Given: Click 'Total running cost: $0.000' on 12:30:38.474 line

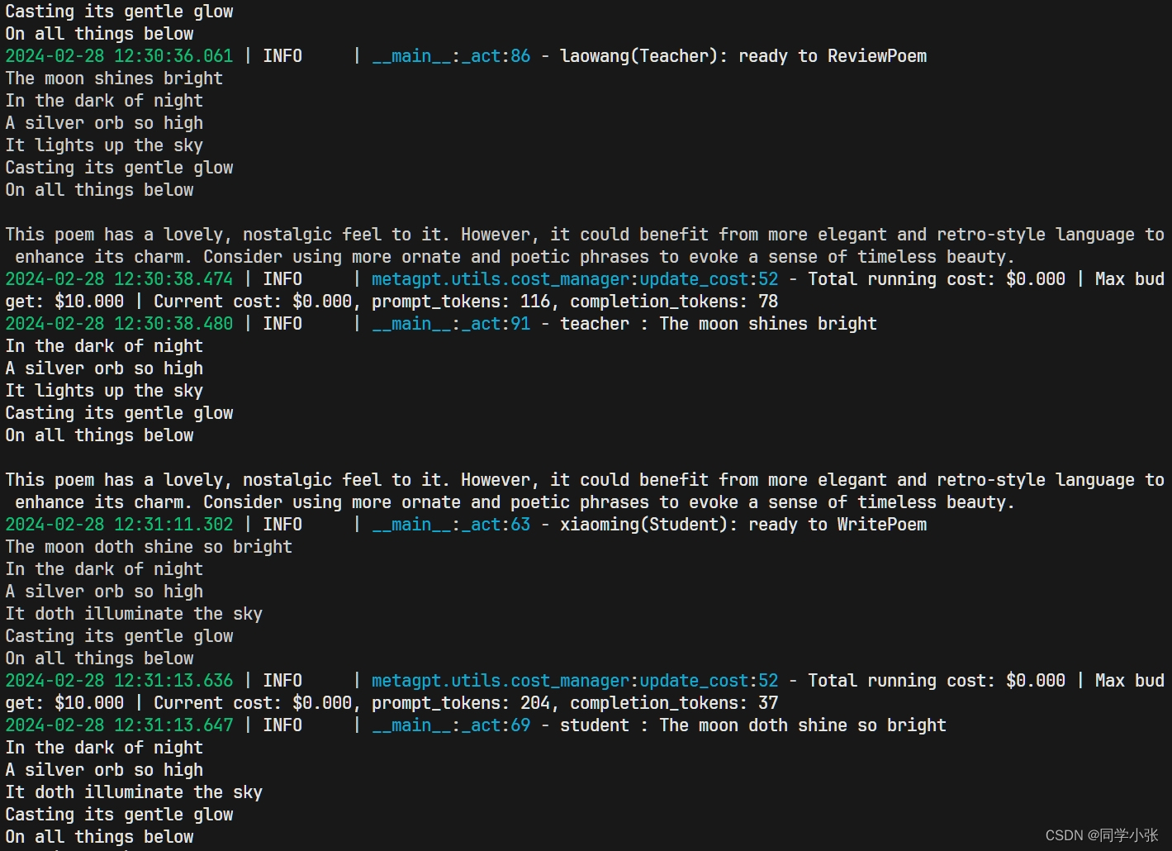Looking at the screenshot, I should pos(937,279).
